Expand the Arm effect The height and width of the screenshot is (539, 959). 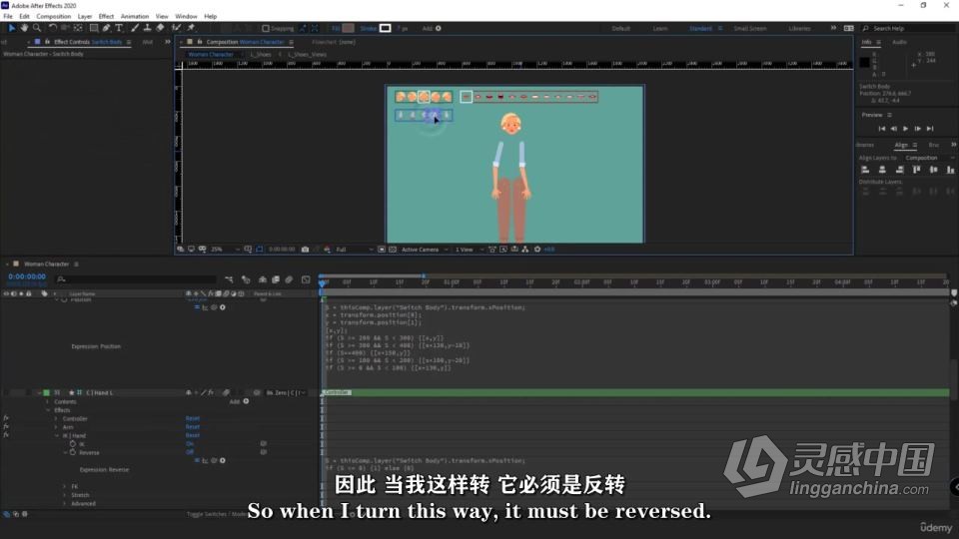pyautogui.click(x=56, y=427)
